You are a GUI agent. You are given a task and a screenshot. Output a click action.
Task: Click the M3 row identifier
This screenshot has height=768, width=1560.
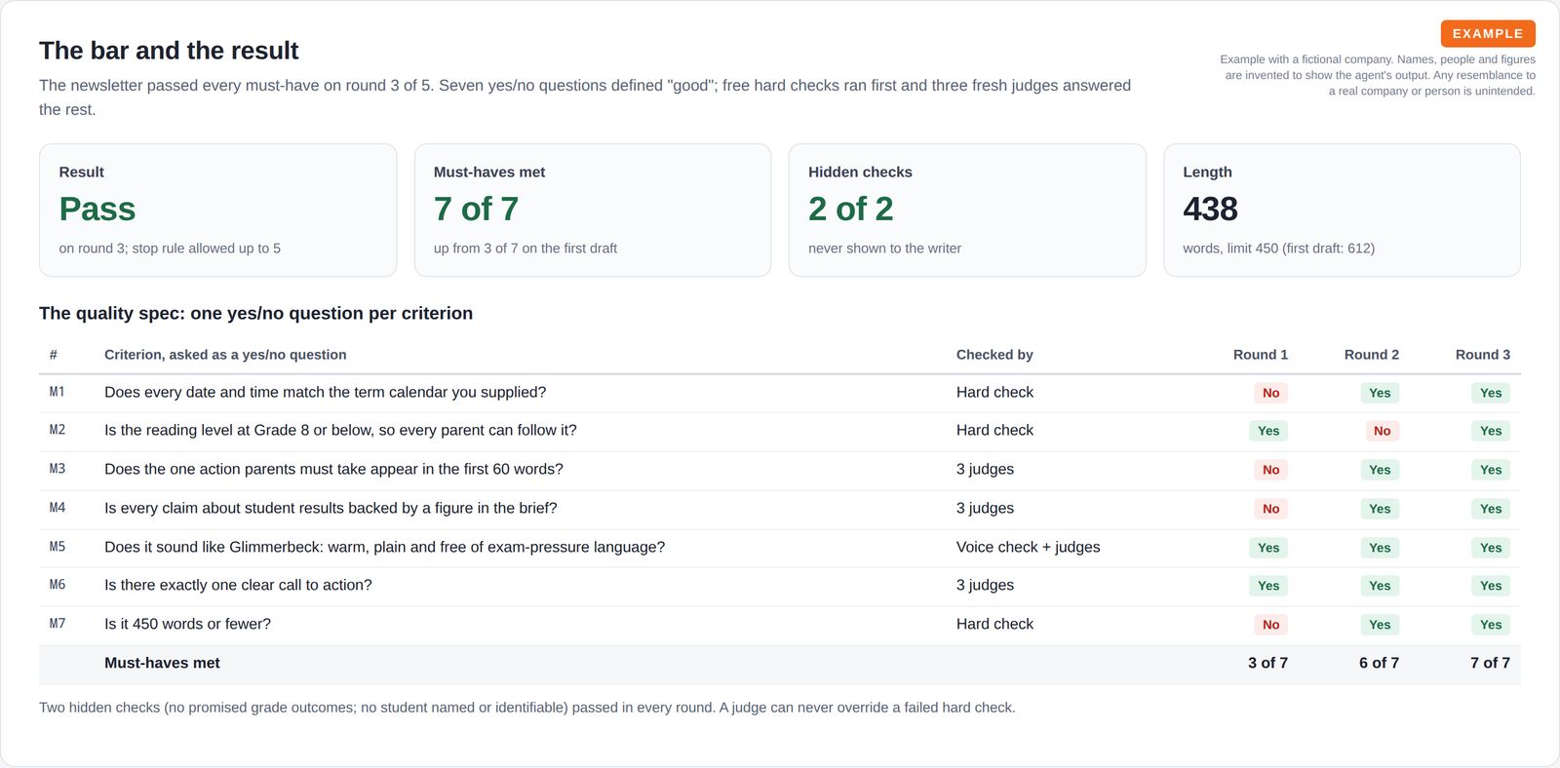click(58, 469)
